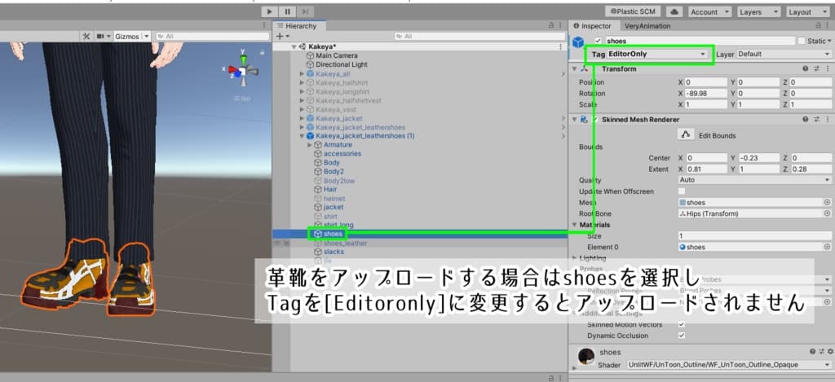
Task: Open object picker for Element 0 material
Action: (x=827, y=248)
